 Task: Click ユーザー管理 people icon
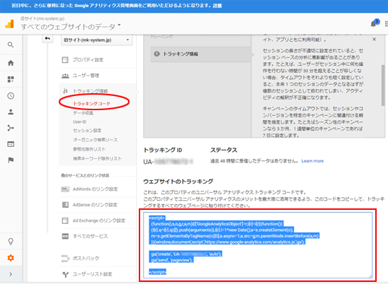point(65,76)
